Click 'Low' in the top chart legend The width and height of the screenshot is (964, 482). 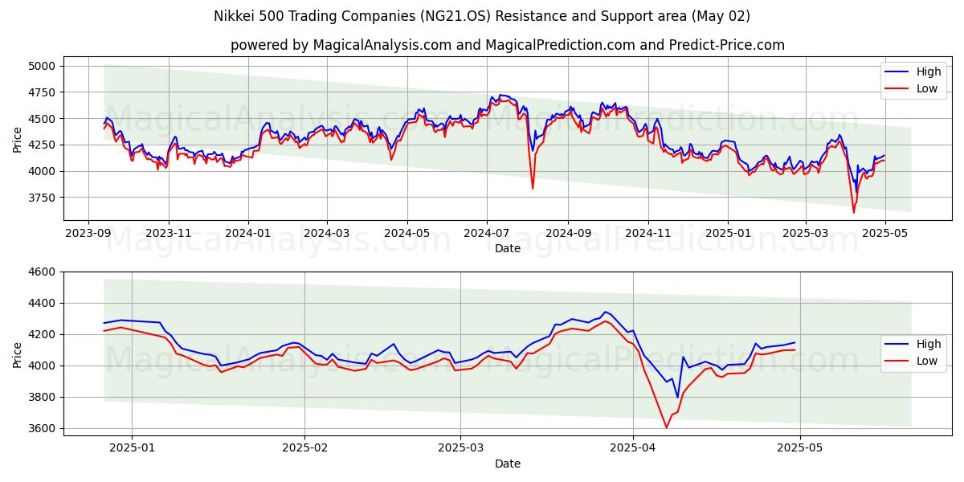click(x=927, y=88)
